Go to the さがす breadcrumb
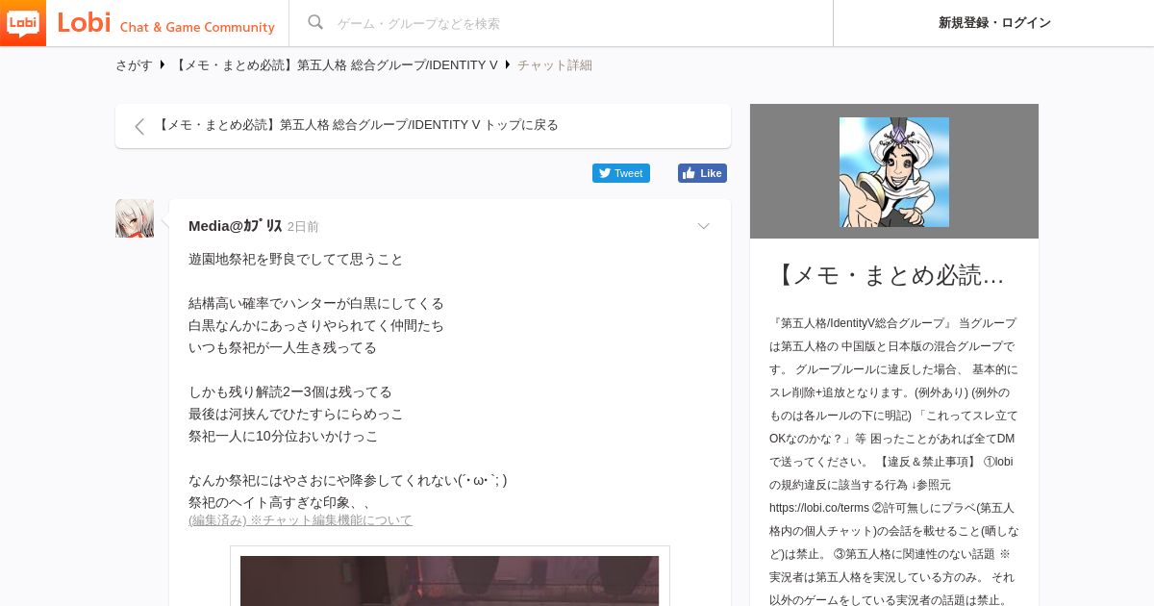This screenshot has height=606, width=1154. (134, 65)
